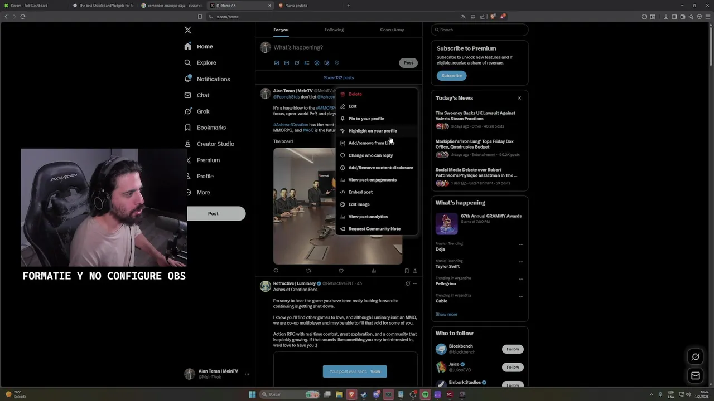Viewport: 714px width, 401px height.
Task: Open File Explorer in the taskbar
Action: point(339,394)
